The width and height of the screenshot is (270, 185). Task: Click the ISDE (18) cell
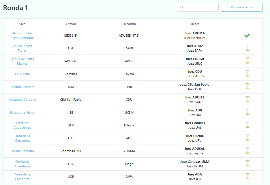tap(71, 35)
